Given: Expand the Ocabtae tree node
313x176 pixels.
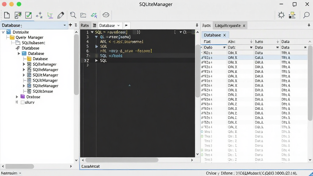Looking at the screenshot, I should (x=17, y=97).
